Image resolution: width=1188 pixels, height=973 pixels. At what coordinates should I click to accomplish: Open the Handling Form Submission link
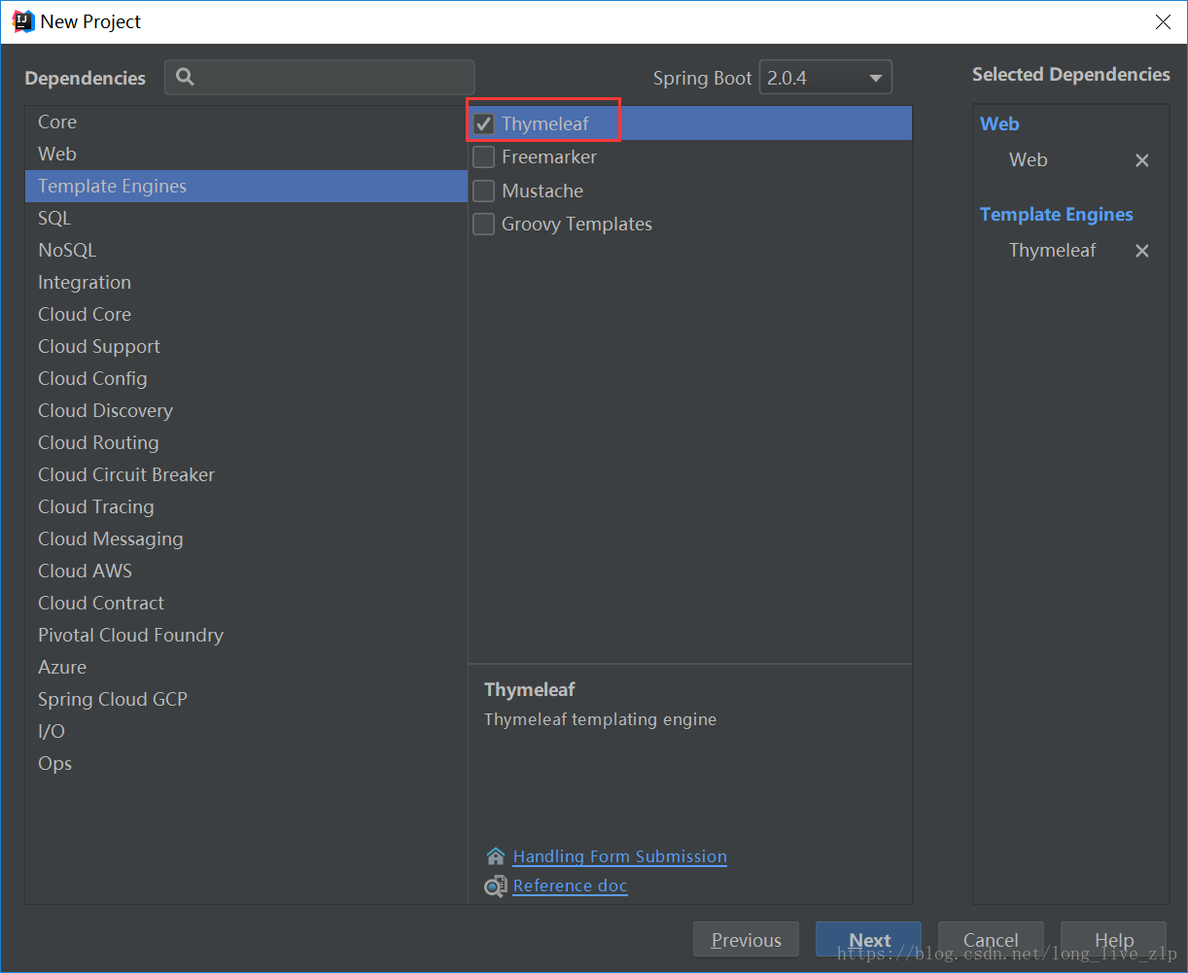coord(619,856)
